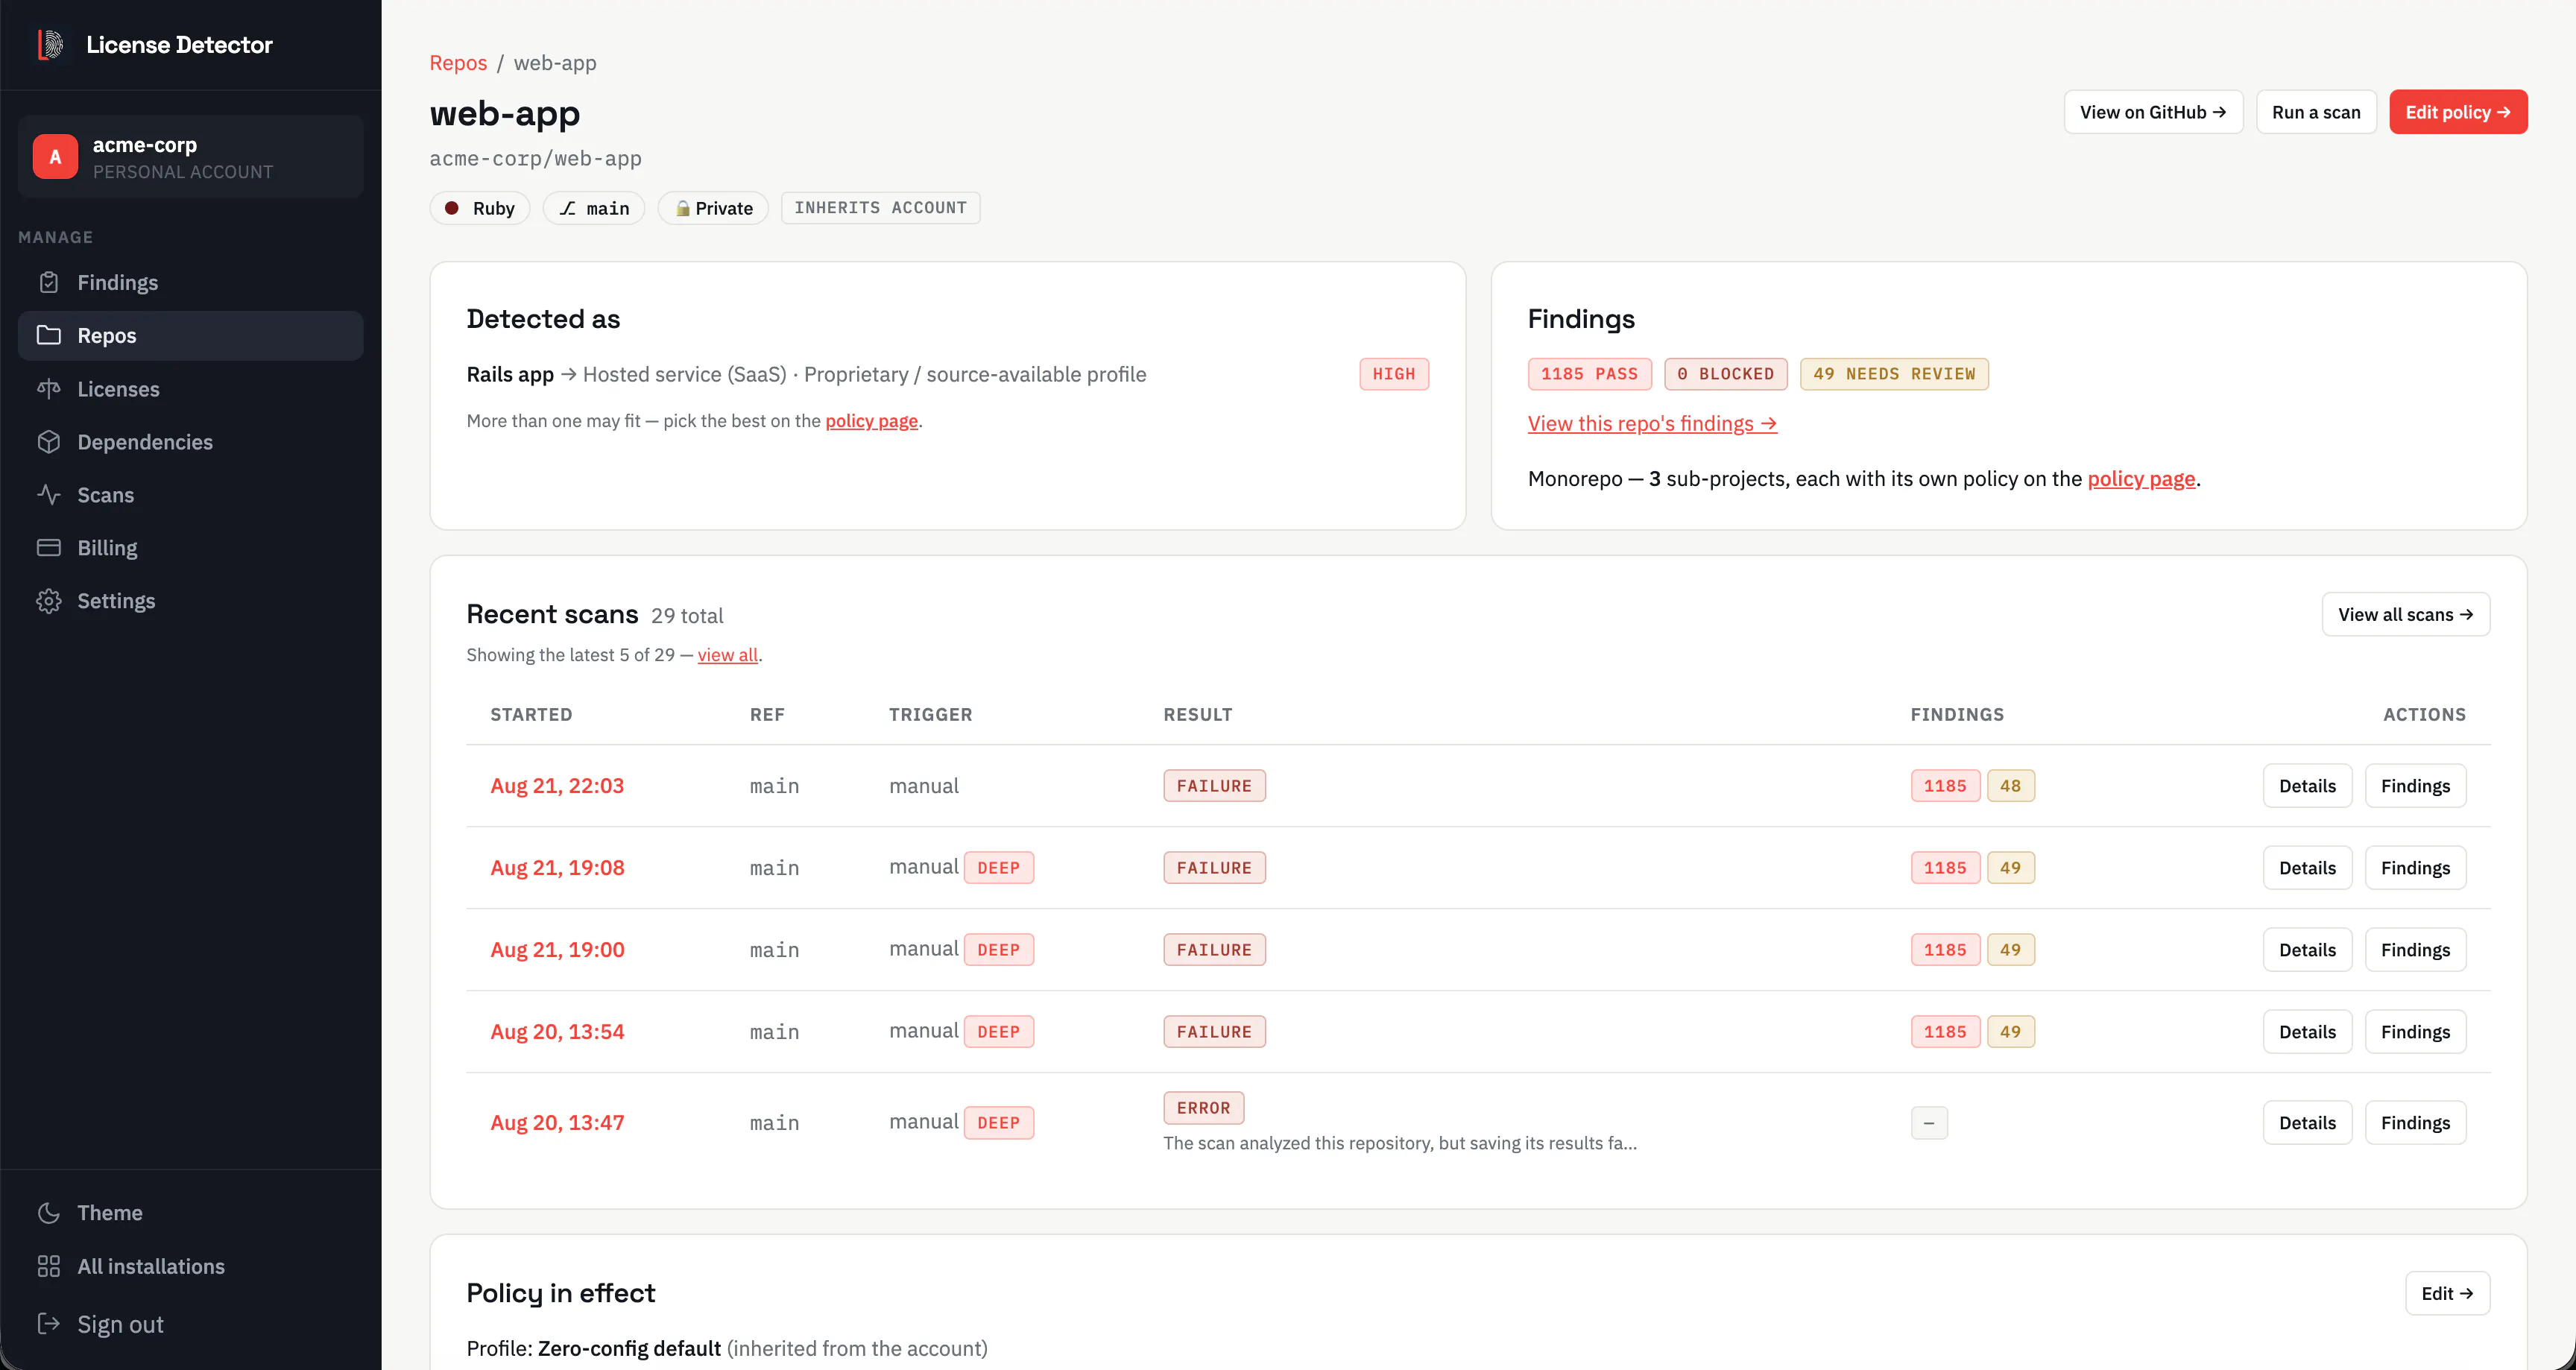Click the License Detector fingerprint logo icon
2576x1370 pixels.
coord(51,44)
